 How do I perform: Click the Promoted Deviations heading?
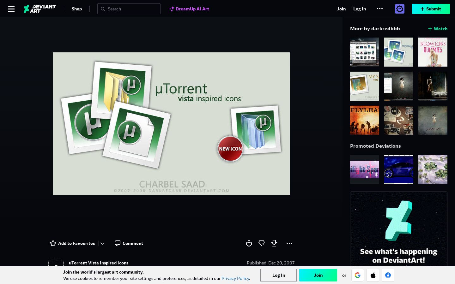click(375, 146)
